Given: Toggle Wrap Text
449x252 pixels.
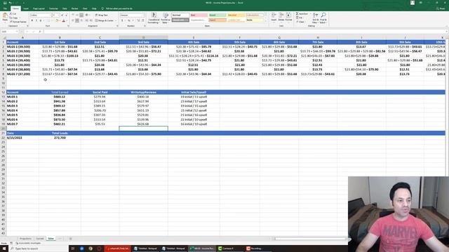Looking at the screenshot, I should [102, 15].
